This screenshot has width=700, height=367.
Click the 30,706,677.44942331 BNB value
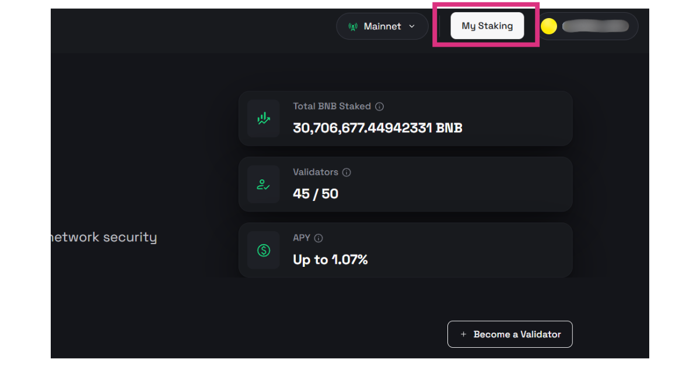point(377,128)
